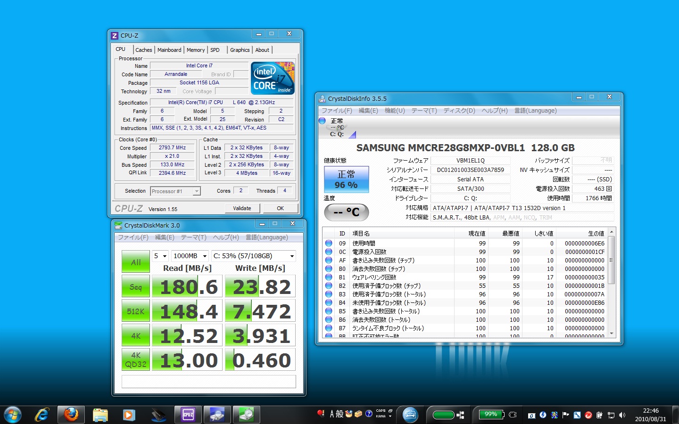Click the volume speaker tray icon

click(622, 415)
